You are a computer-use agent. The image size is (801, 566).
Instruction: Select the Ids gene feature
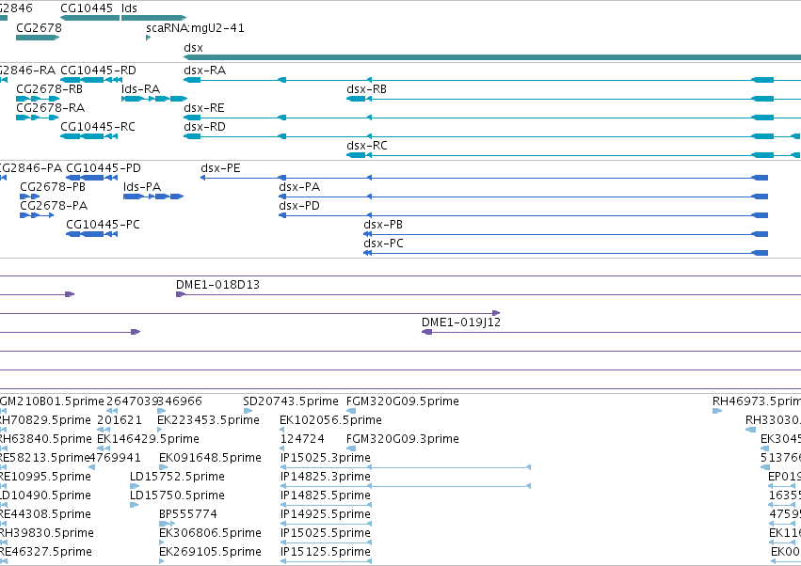(153, 18)
